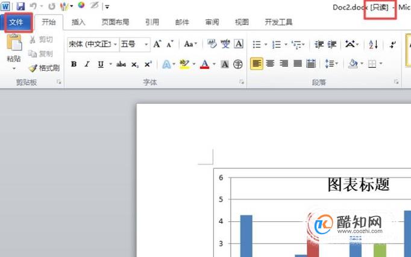Select Align Right
This screenshot has width=411, height=257.
click(x=284, y=64)
